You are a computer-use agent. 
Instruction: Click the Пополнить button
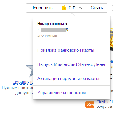(x=42, y=8)
